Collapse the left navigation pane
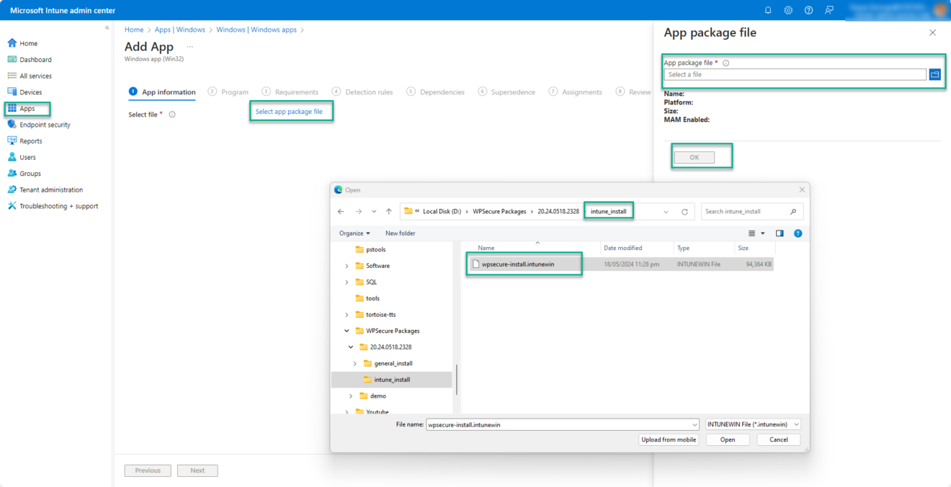Viewport: 951px width, 487px height. (x=107, y=27)
